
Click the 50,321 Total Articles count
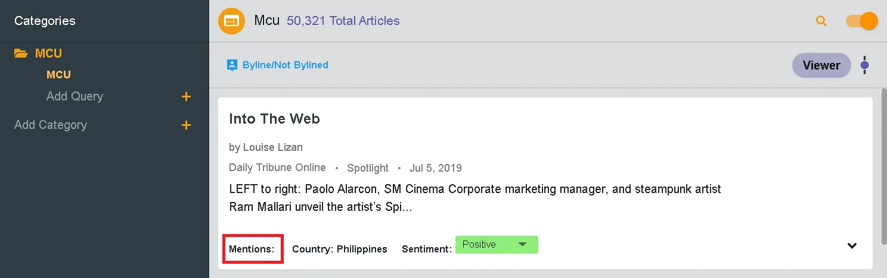[343, 21]
